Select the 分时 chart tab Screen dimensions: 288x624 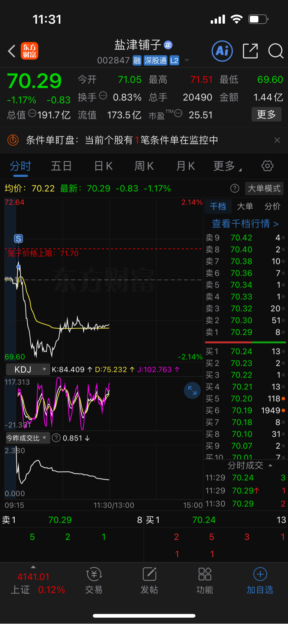click(20, 166)
